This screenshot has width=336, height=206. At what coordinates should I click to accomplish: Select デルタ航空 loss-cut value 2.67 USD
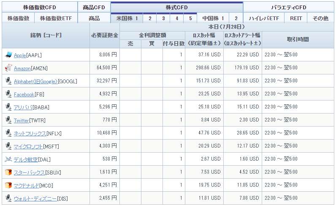pos(211,159)
